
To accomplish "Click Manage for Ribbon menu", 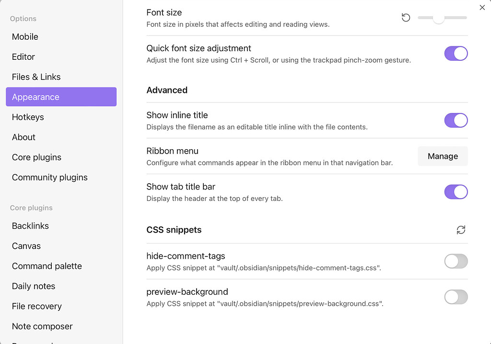I will (443, 156).
